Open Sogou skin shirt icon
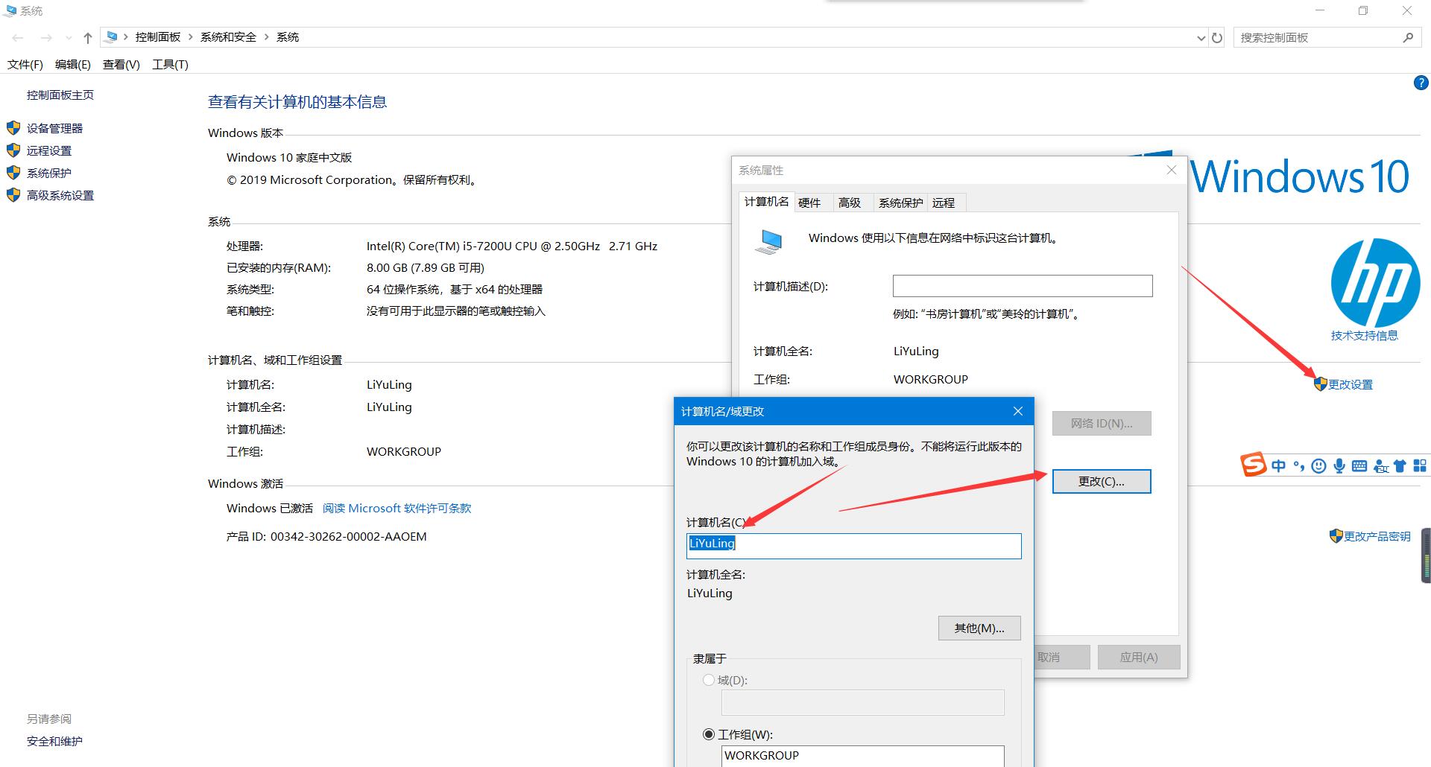The height and width of the screenshot is (767, 1431). click(1400, 466)
